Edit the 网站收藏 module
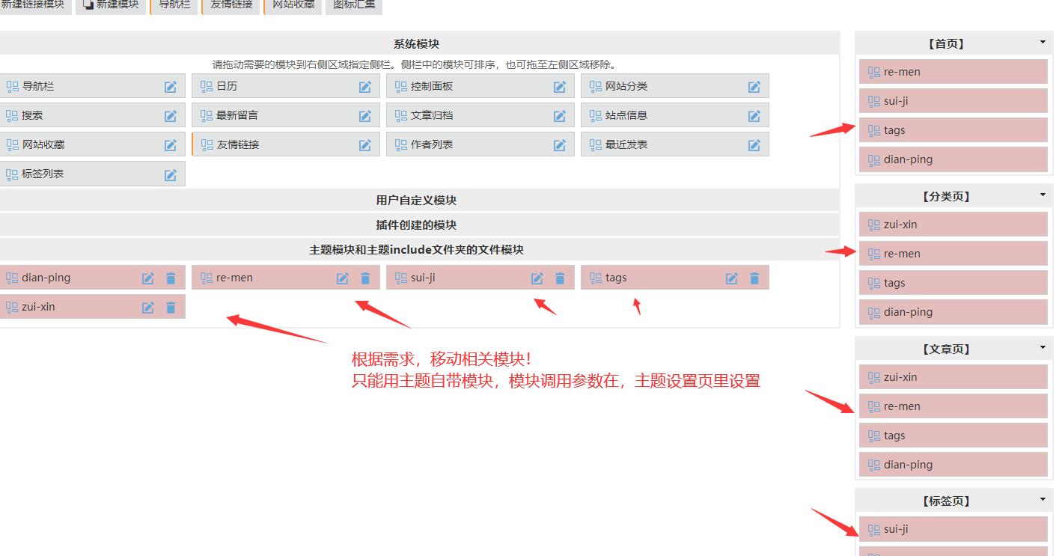 point(171,145)
